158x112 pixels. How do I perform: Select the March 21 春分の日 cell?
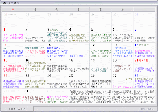click(x=144, y=65)
